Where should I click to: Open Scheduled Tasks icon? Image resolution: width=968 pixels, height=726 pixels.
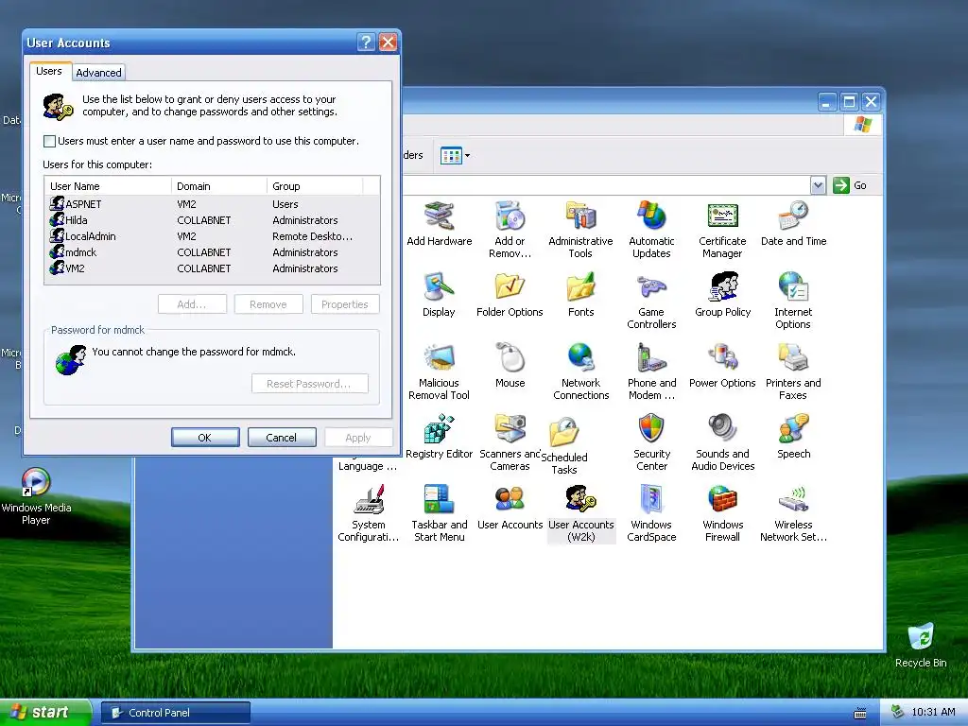click(564, 446)
